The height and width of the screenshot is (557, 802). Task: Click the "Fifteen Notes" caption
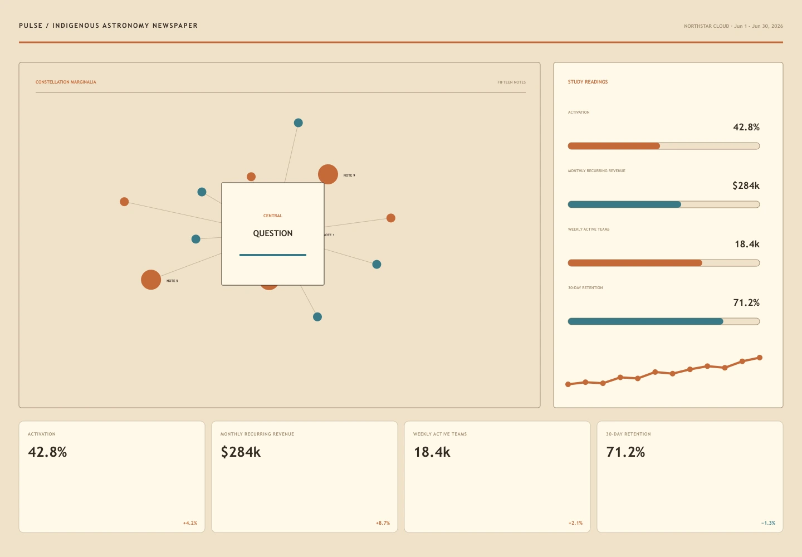pos(512,82)
